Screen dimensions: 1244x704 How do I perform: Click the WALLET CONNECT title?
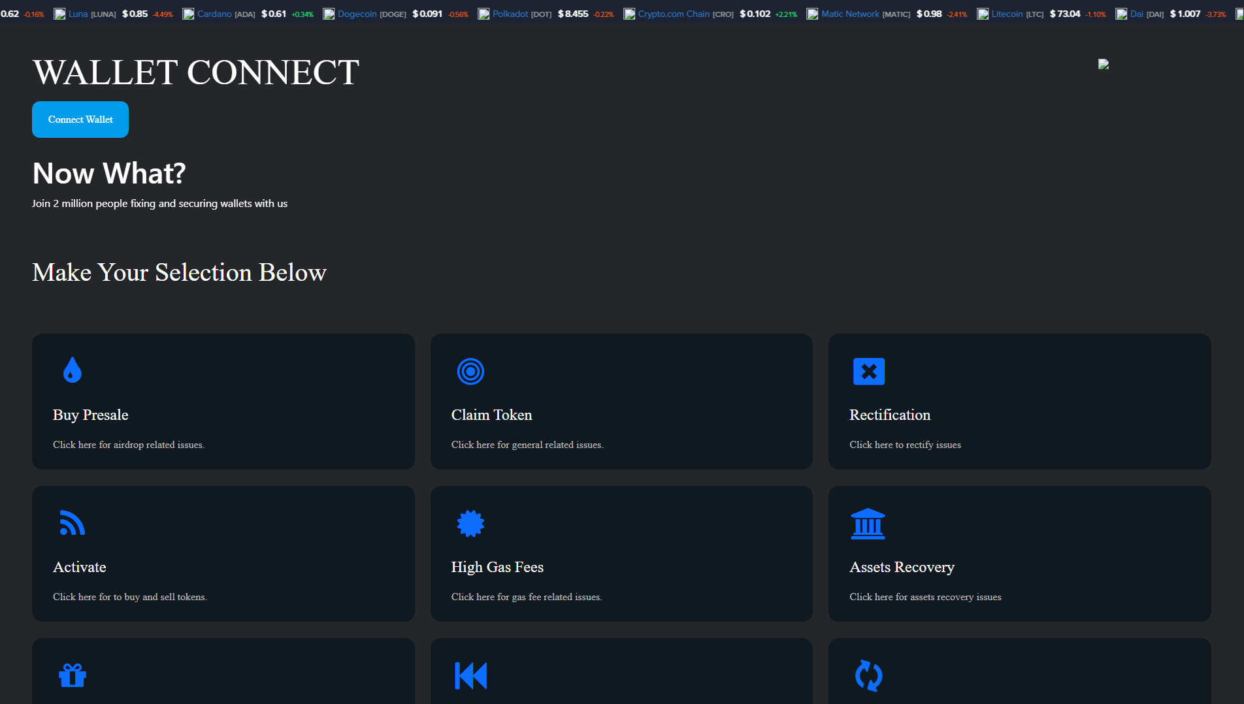[196, 72]
